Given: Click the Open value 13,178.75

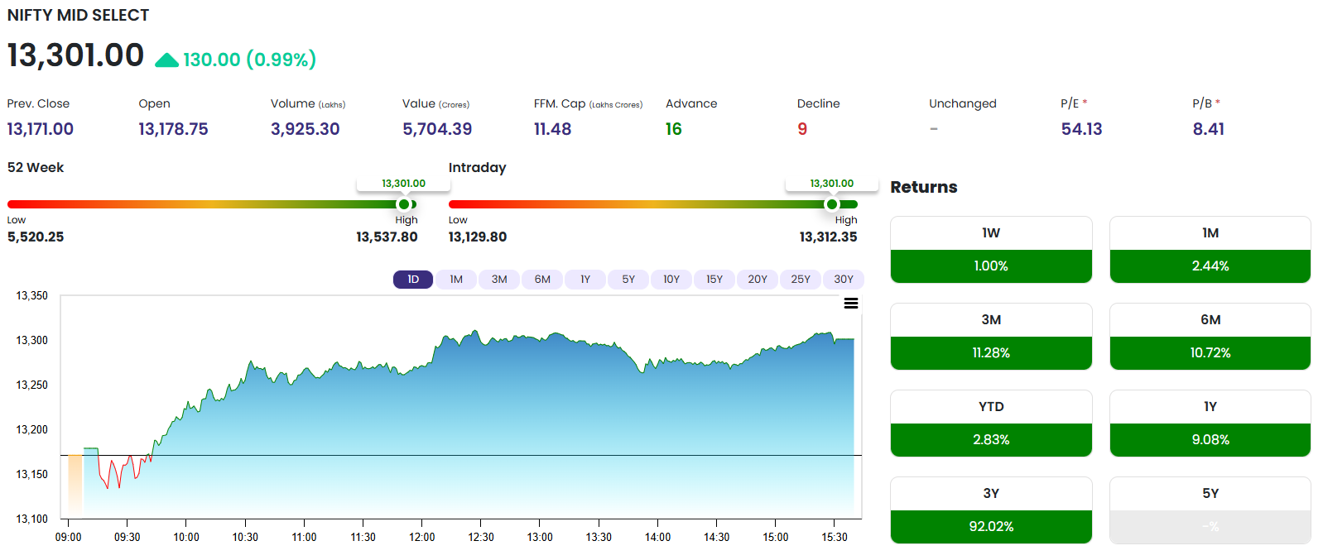Looking at the screenshot, I should coord(173,129).
